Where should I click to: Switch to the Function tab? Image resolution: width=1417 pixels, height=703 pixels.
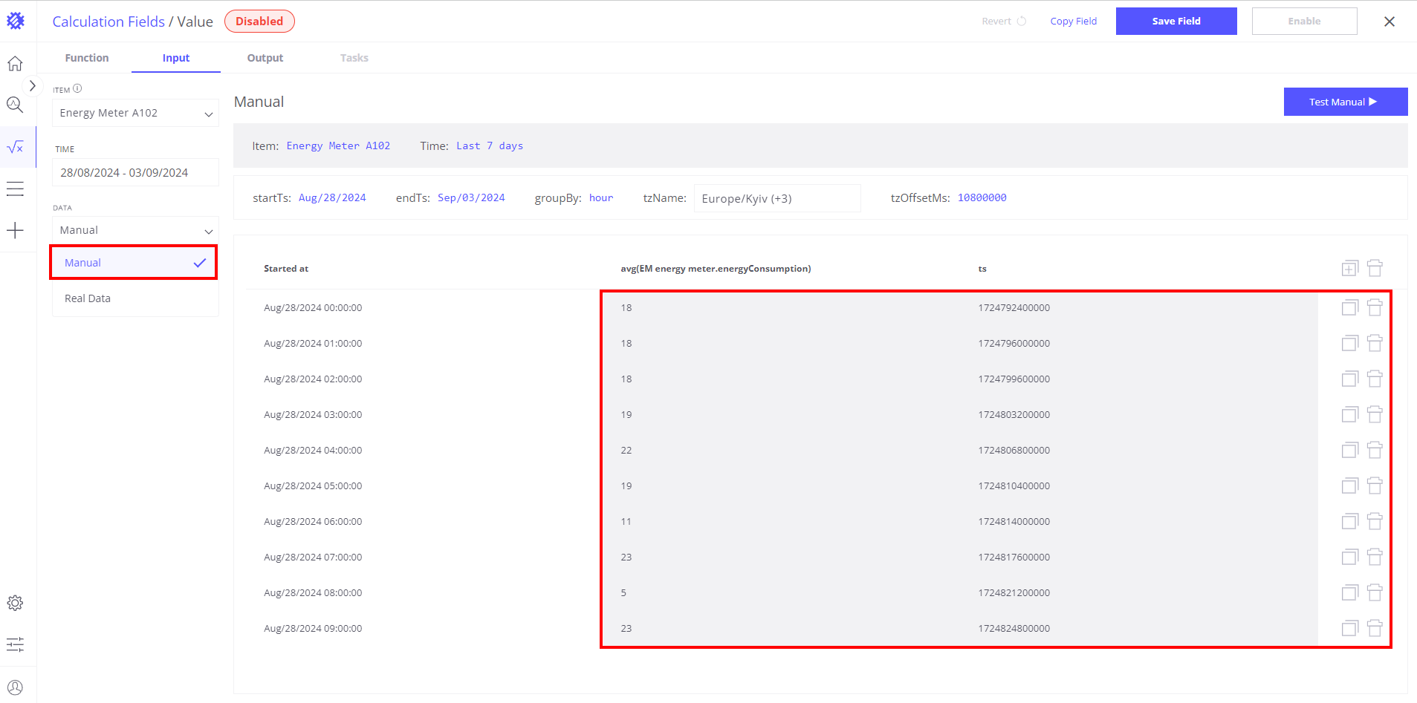pyautogui.click(x=87, y=58)
